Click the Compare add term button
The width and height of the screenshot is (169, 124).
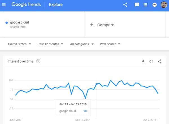(x=102, y=25)
